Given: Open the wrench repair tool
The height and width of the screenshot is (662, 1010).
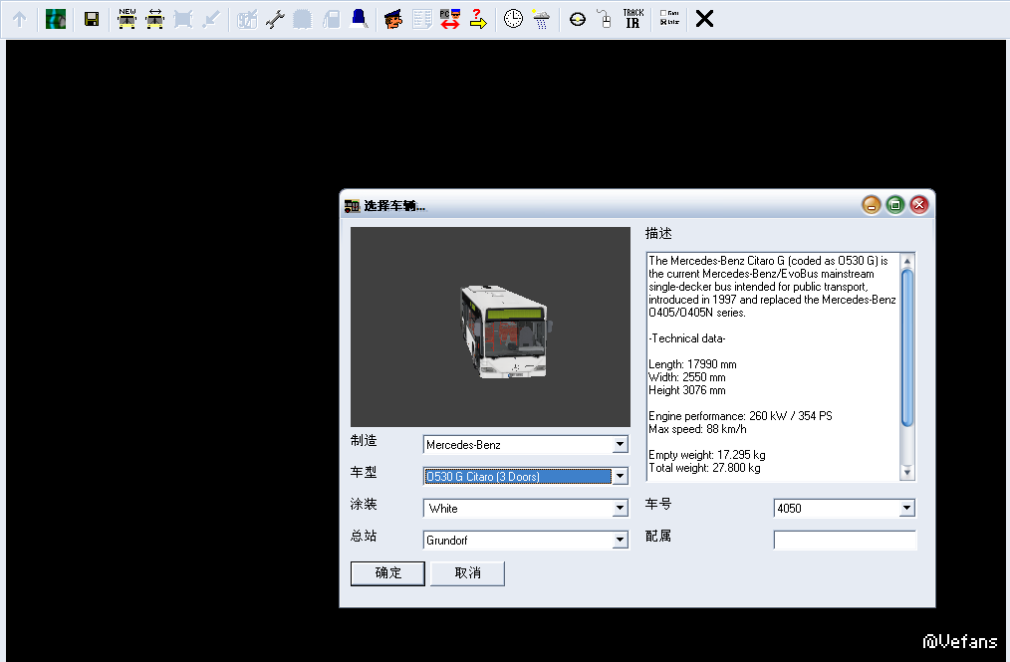Looking at the screenshot, I should tap(275, 19).
